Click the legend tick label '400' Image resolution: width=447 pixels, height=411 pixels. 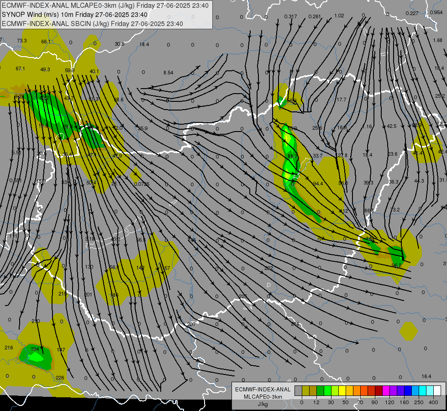[x=433, y=402]
